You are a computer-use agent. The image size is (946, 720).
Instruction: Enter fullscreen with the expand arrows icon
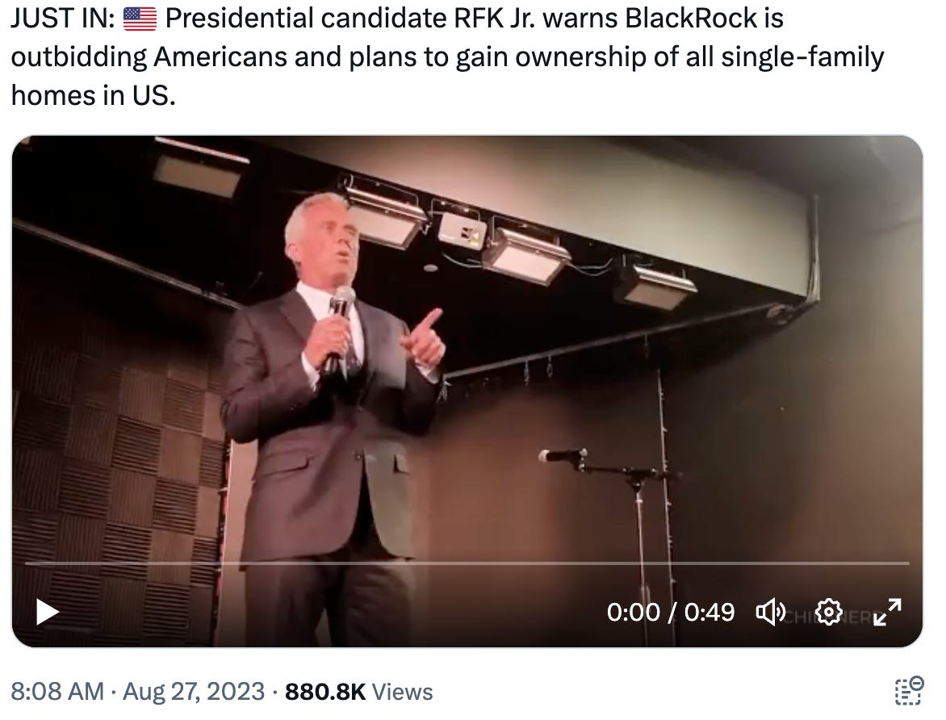click(887, 612)
